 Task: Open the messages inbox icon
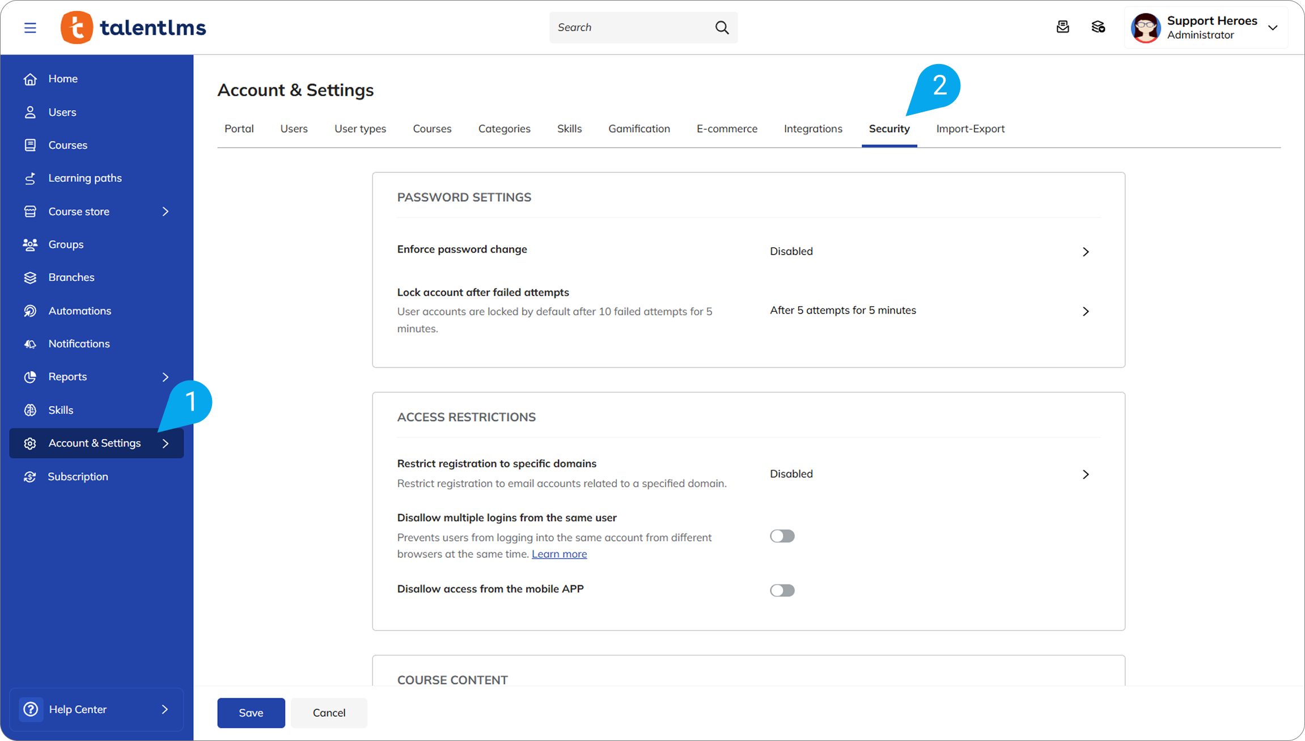1063,27
